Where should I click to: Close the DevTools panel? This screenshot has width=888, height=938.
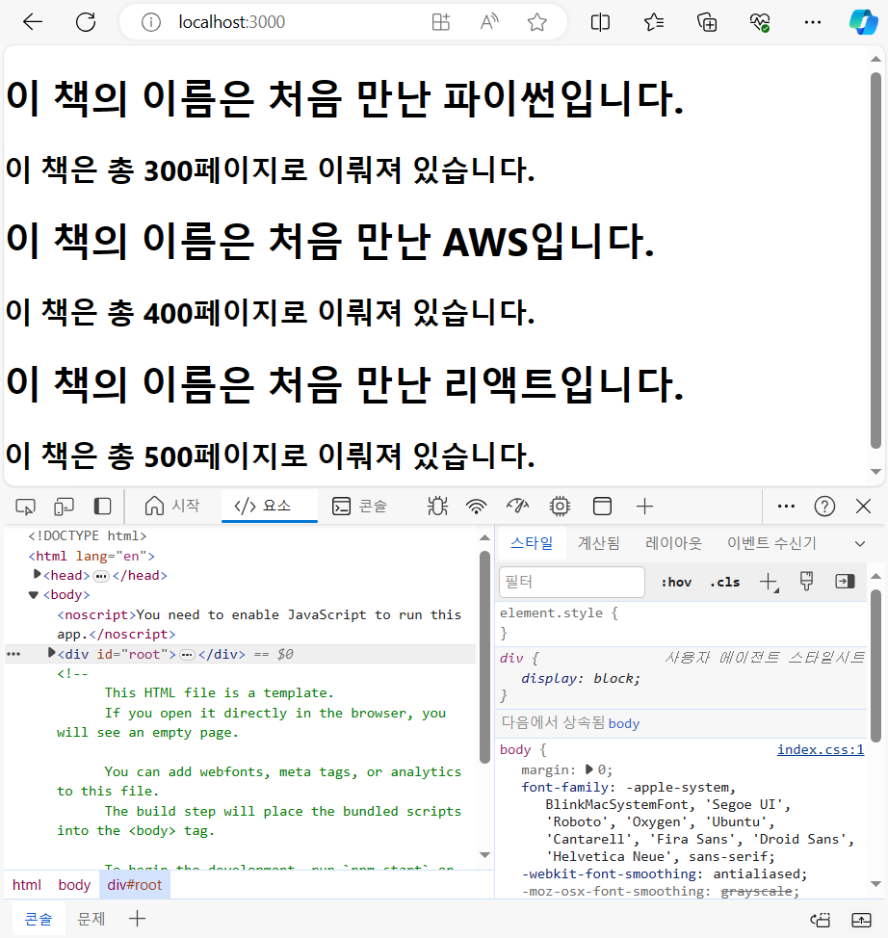click(x=863, y=507)
